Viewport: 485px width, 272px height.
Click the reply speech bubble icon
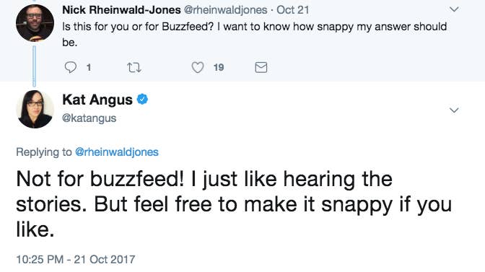click(71, 67)
